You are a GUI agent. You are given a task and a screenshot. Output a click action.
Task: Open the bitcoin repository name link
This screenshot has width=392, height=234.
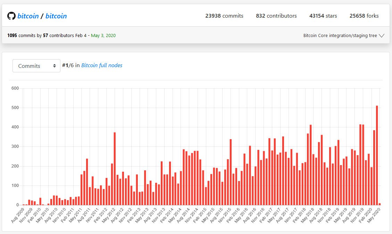point(56,16)
